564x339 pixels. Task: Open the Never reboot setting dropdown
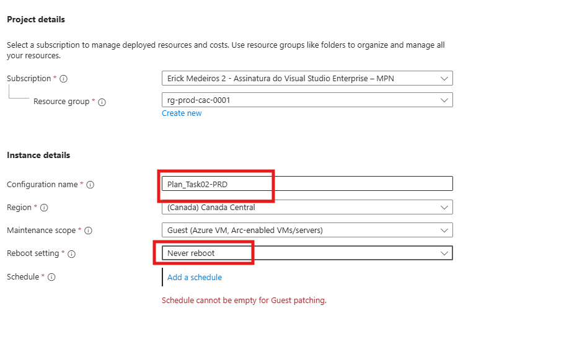(307, 253)
